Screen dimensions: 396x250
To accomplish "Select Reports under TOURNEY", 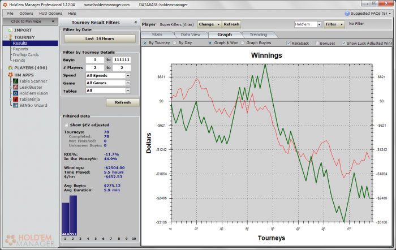I will (x=20, y=49).
